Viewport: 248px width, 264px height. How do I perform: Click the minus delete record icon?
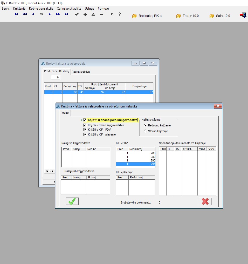(101, 15)
